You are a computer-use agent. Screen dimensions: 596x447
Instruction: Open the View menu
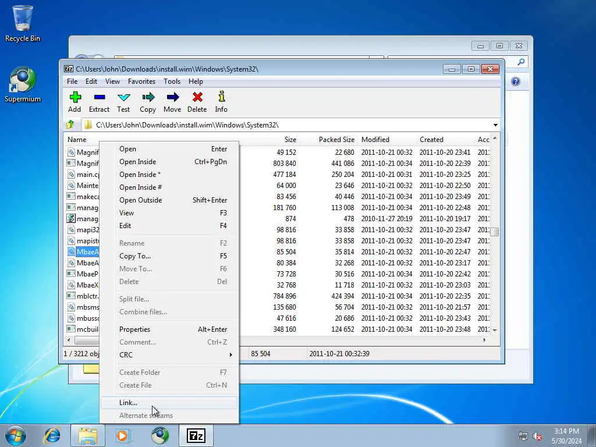[x=112, y=81]
